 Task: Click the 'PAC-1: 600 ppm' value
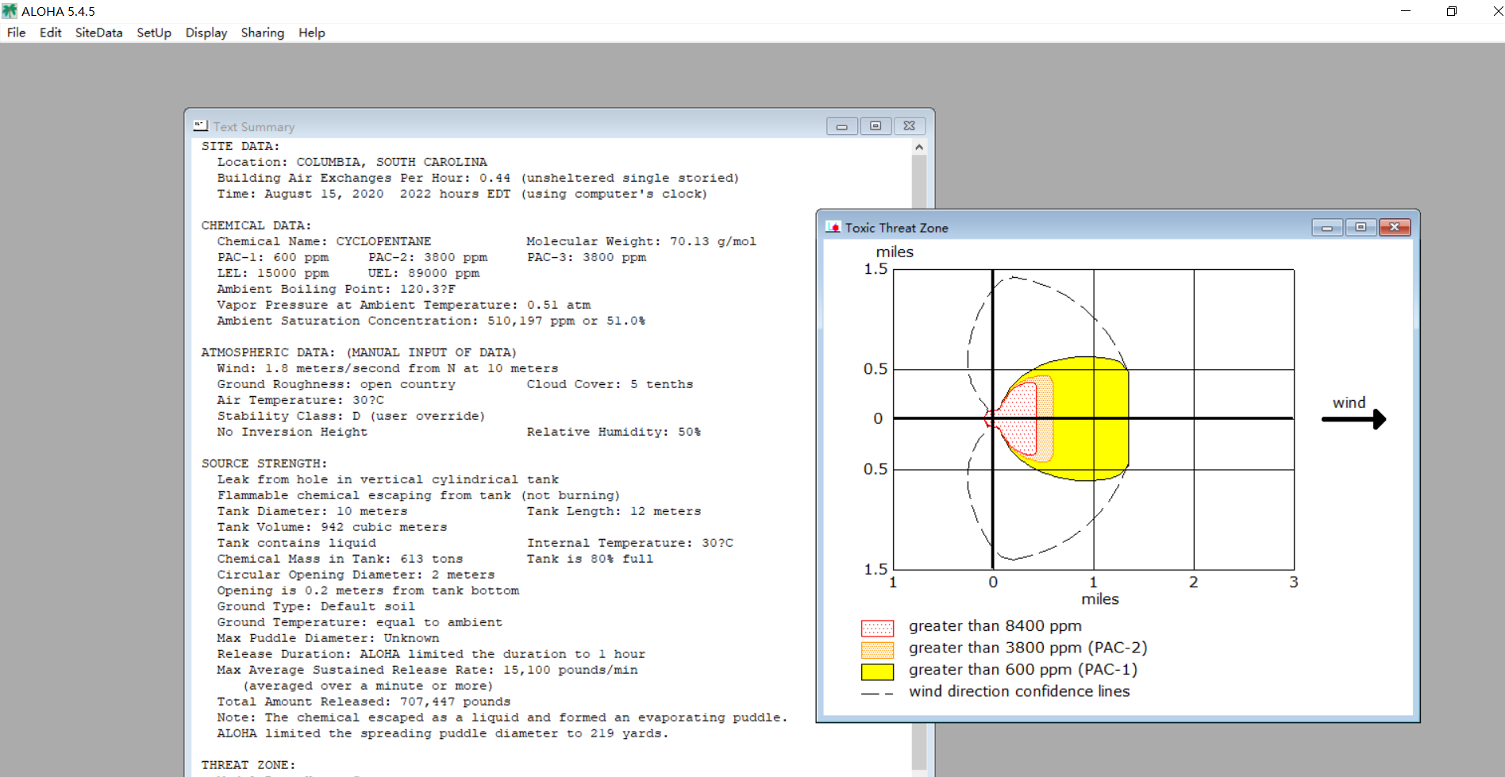tap(272, 257)
